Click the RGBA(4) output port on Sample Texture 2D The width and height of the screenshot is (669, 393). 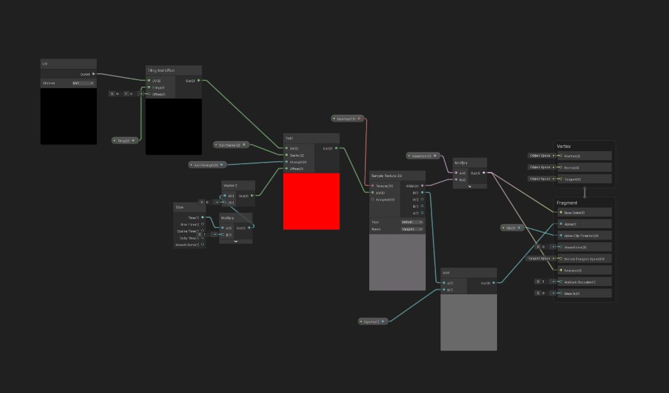point(422,185)
